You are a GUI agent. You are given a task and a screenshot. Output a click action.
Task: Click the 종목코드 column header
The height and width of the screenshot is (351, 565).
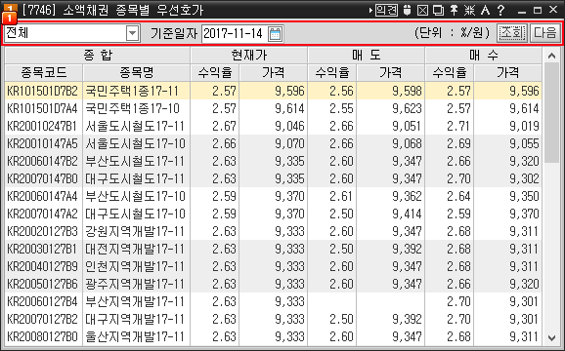(x=44, y=73)
